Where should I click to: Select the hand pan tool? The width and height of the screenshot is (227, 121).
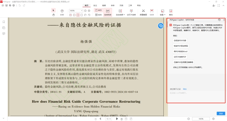[54, 15]
